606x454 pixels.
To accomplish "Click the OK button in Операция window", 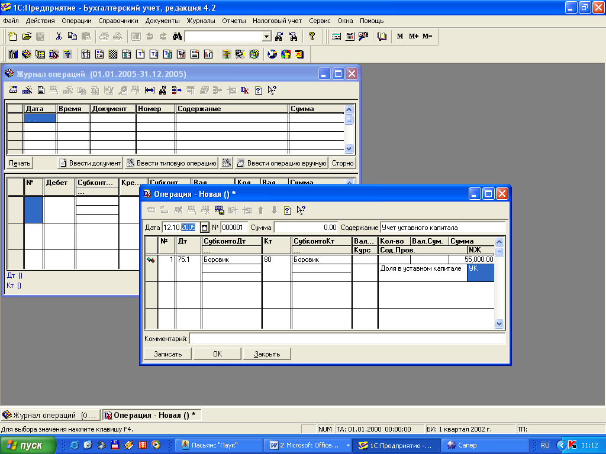I will [218, 354].
